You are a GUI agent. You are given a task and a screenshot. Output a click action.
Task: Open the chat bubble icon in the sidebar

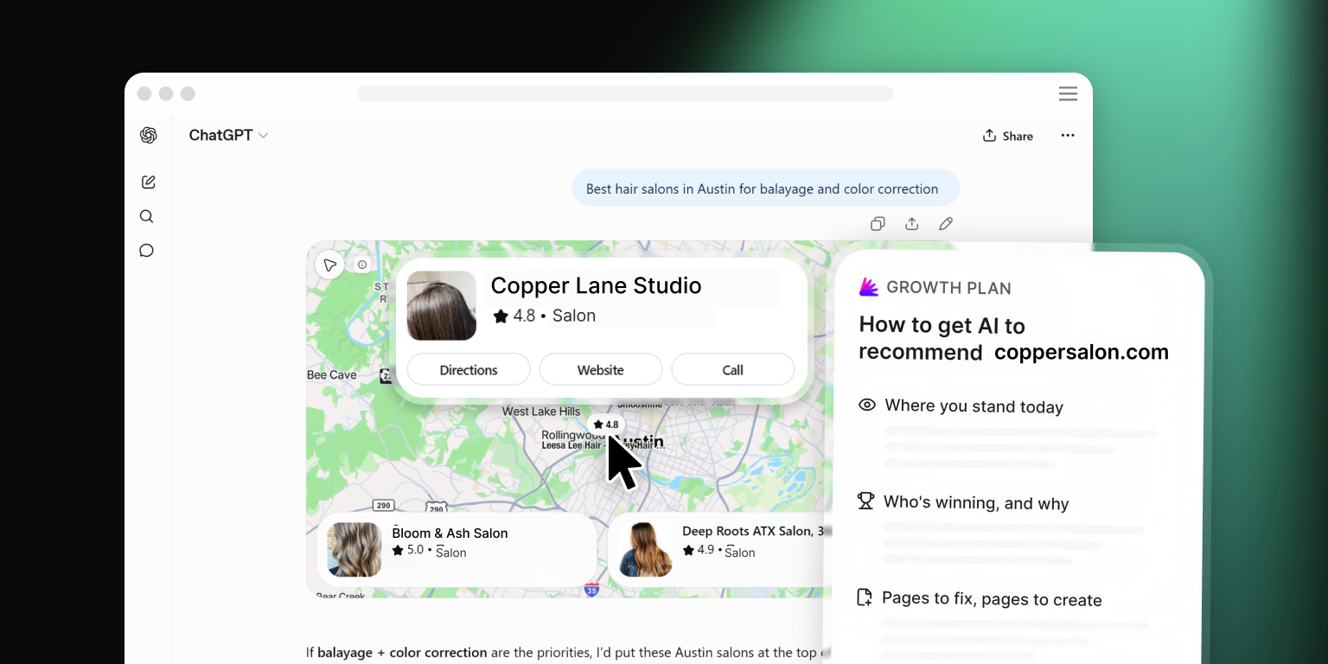tap(147, 251)
